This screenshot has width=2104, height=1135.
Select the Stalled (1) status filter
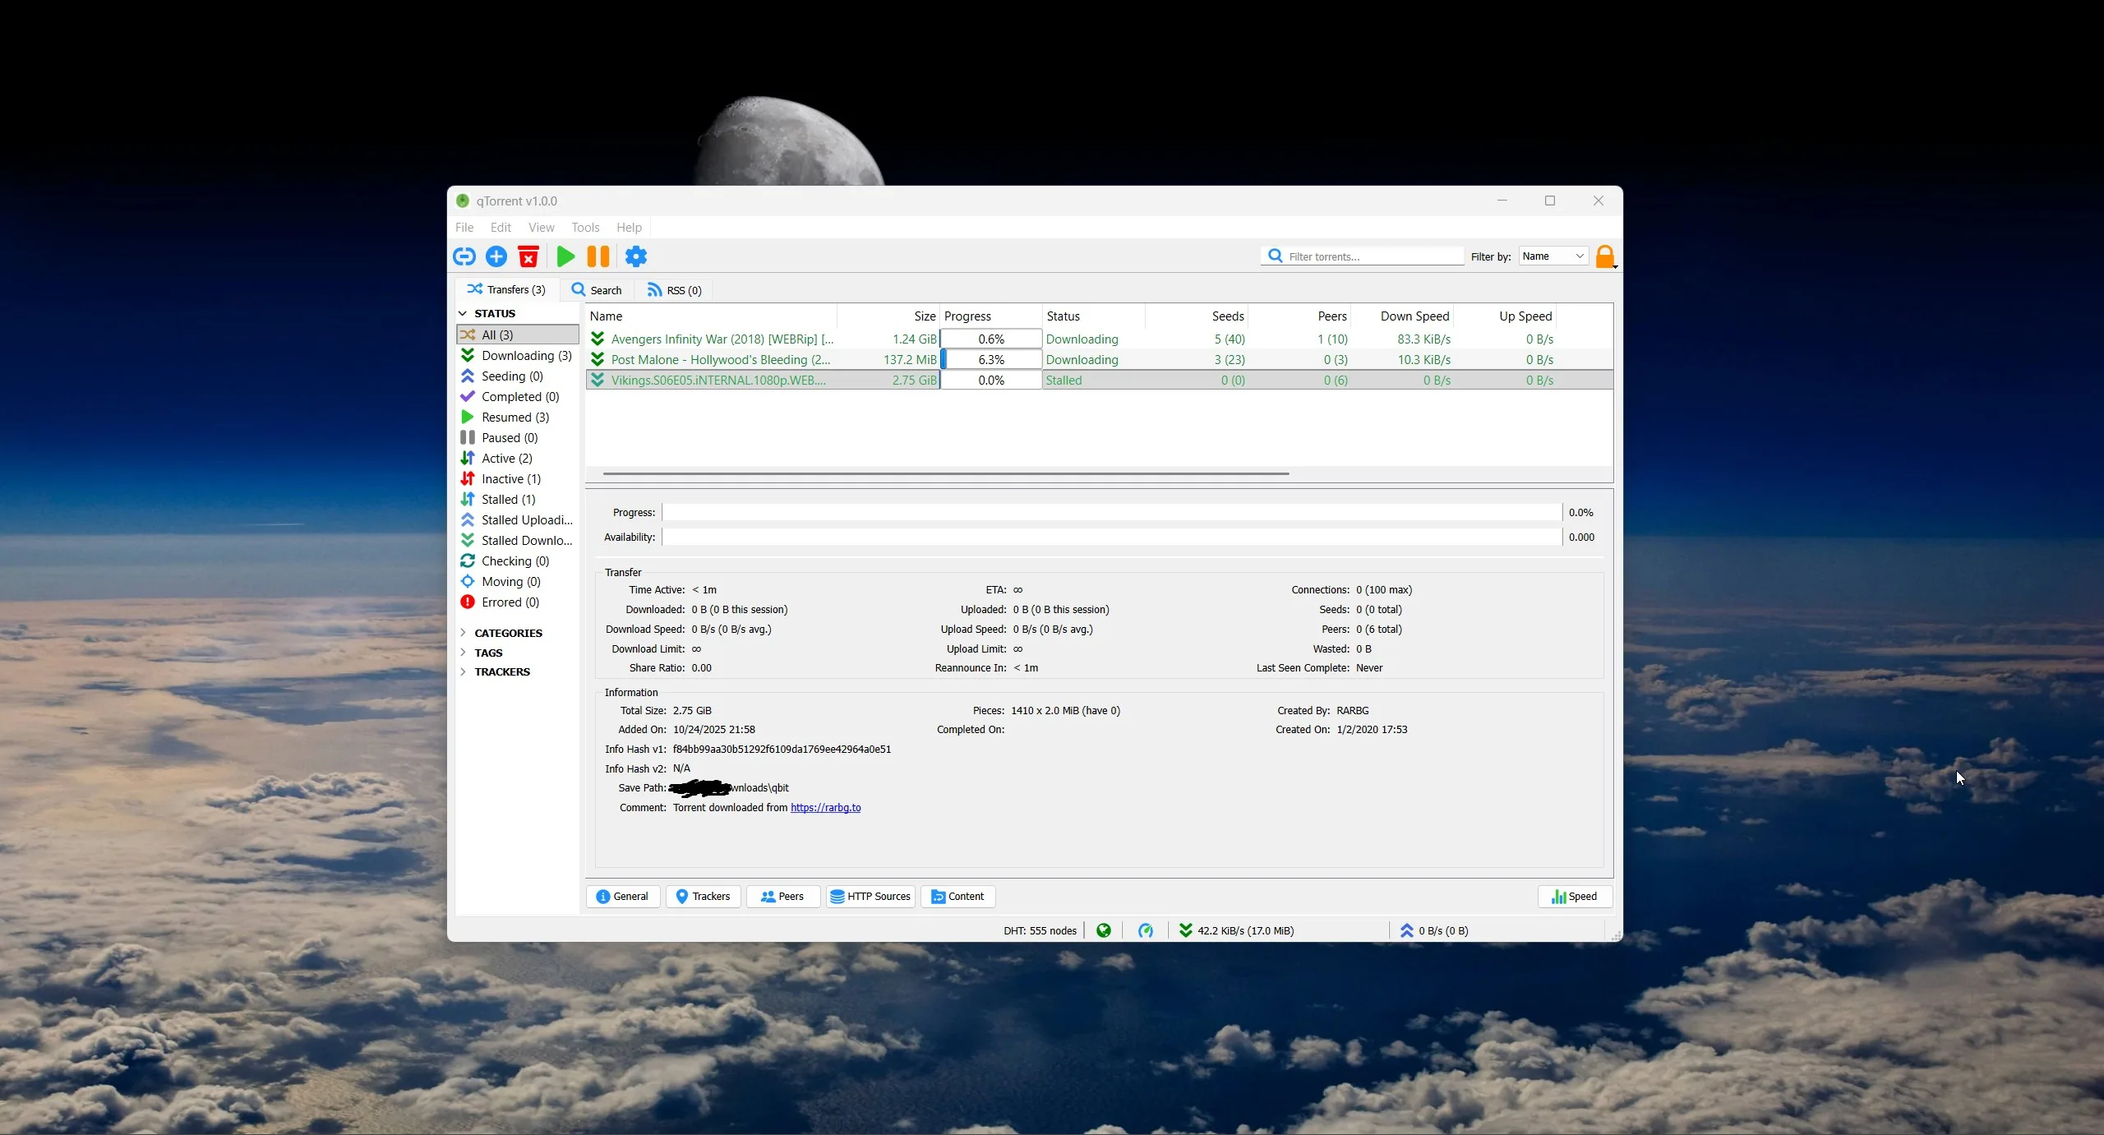coord(517,499)
